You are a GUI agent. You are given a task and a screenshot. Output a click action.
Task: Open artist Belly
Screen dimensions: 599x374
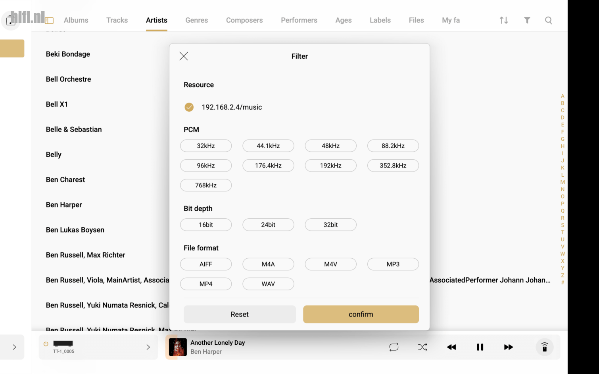[54, 155]
